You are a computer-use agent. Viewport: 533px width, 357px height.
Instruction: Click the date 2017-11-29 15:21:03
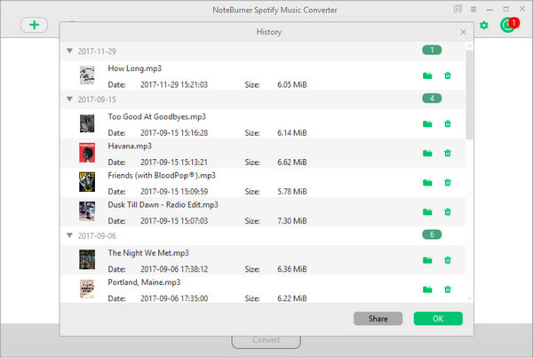click(x=174, y=84)
